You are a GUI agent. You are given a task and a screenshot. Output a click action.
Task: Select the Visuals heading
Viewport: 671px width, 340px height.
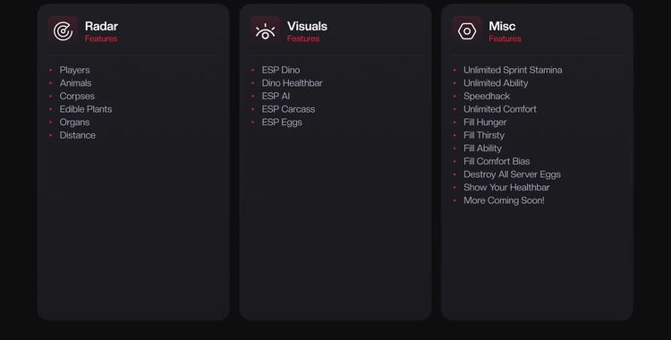pyautogui.click(x=307, y=26)
